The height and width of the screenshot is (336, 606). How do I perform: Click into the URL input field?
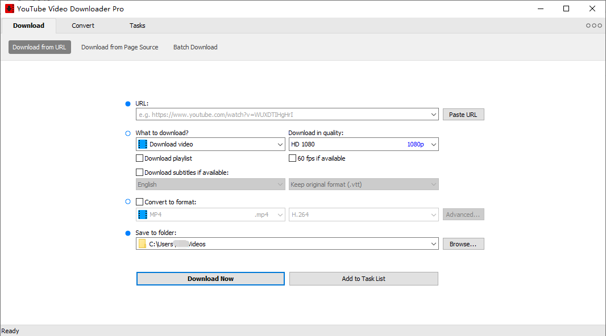282,115
